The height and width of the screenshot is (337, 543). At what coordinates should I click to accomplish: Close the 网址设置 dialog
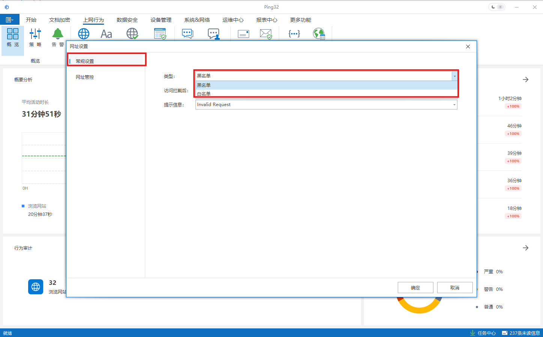(468, 46)
